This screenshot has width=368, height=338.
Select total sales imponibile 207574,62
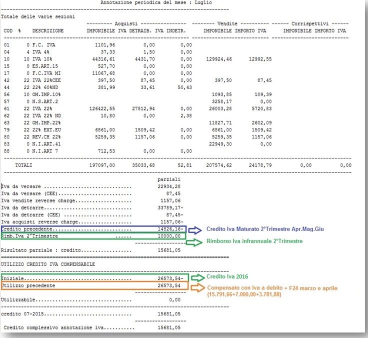click(x=219, y=165)
